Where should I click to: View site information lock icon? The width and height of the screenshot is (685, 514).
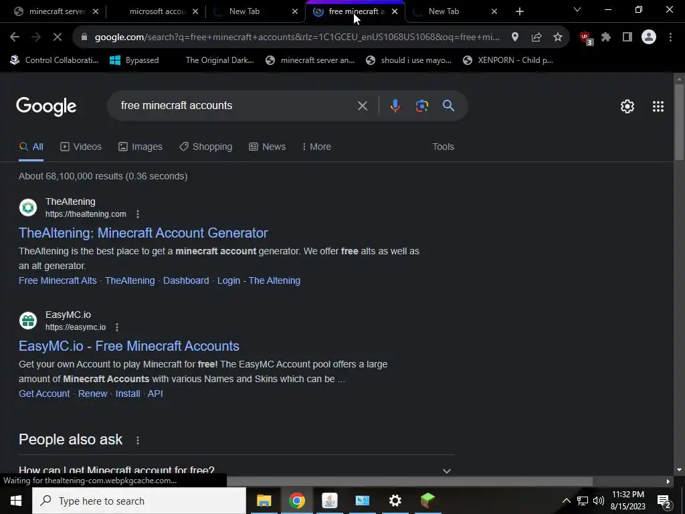84,37
